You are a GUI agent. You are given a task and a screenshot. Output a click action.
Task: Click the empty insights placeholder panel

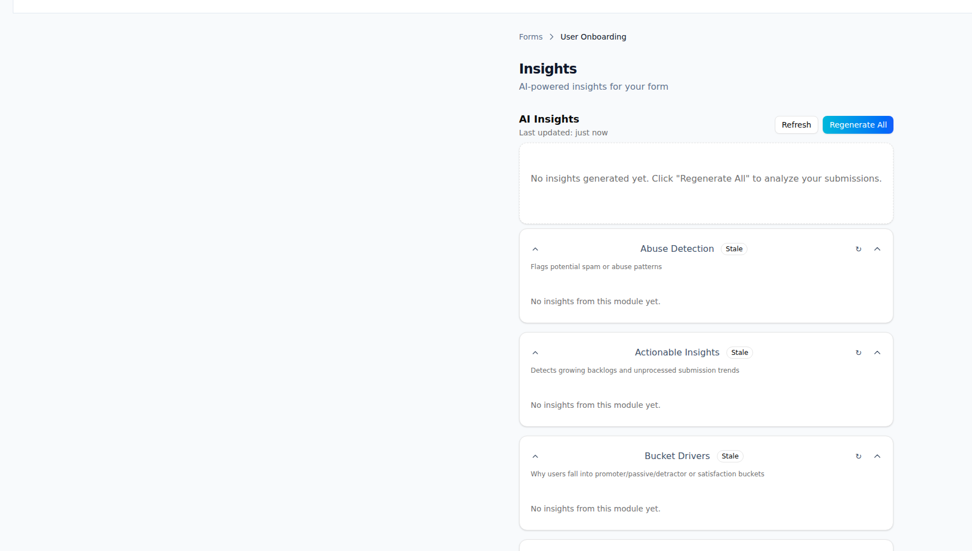(706, 183)
